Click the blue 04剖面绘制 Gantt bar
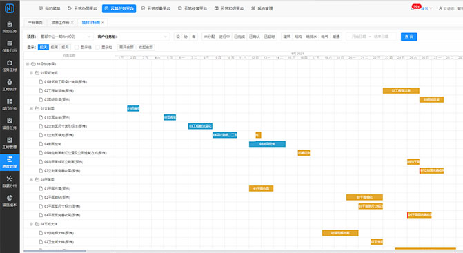 (x=267, y=144)
